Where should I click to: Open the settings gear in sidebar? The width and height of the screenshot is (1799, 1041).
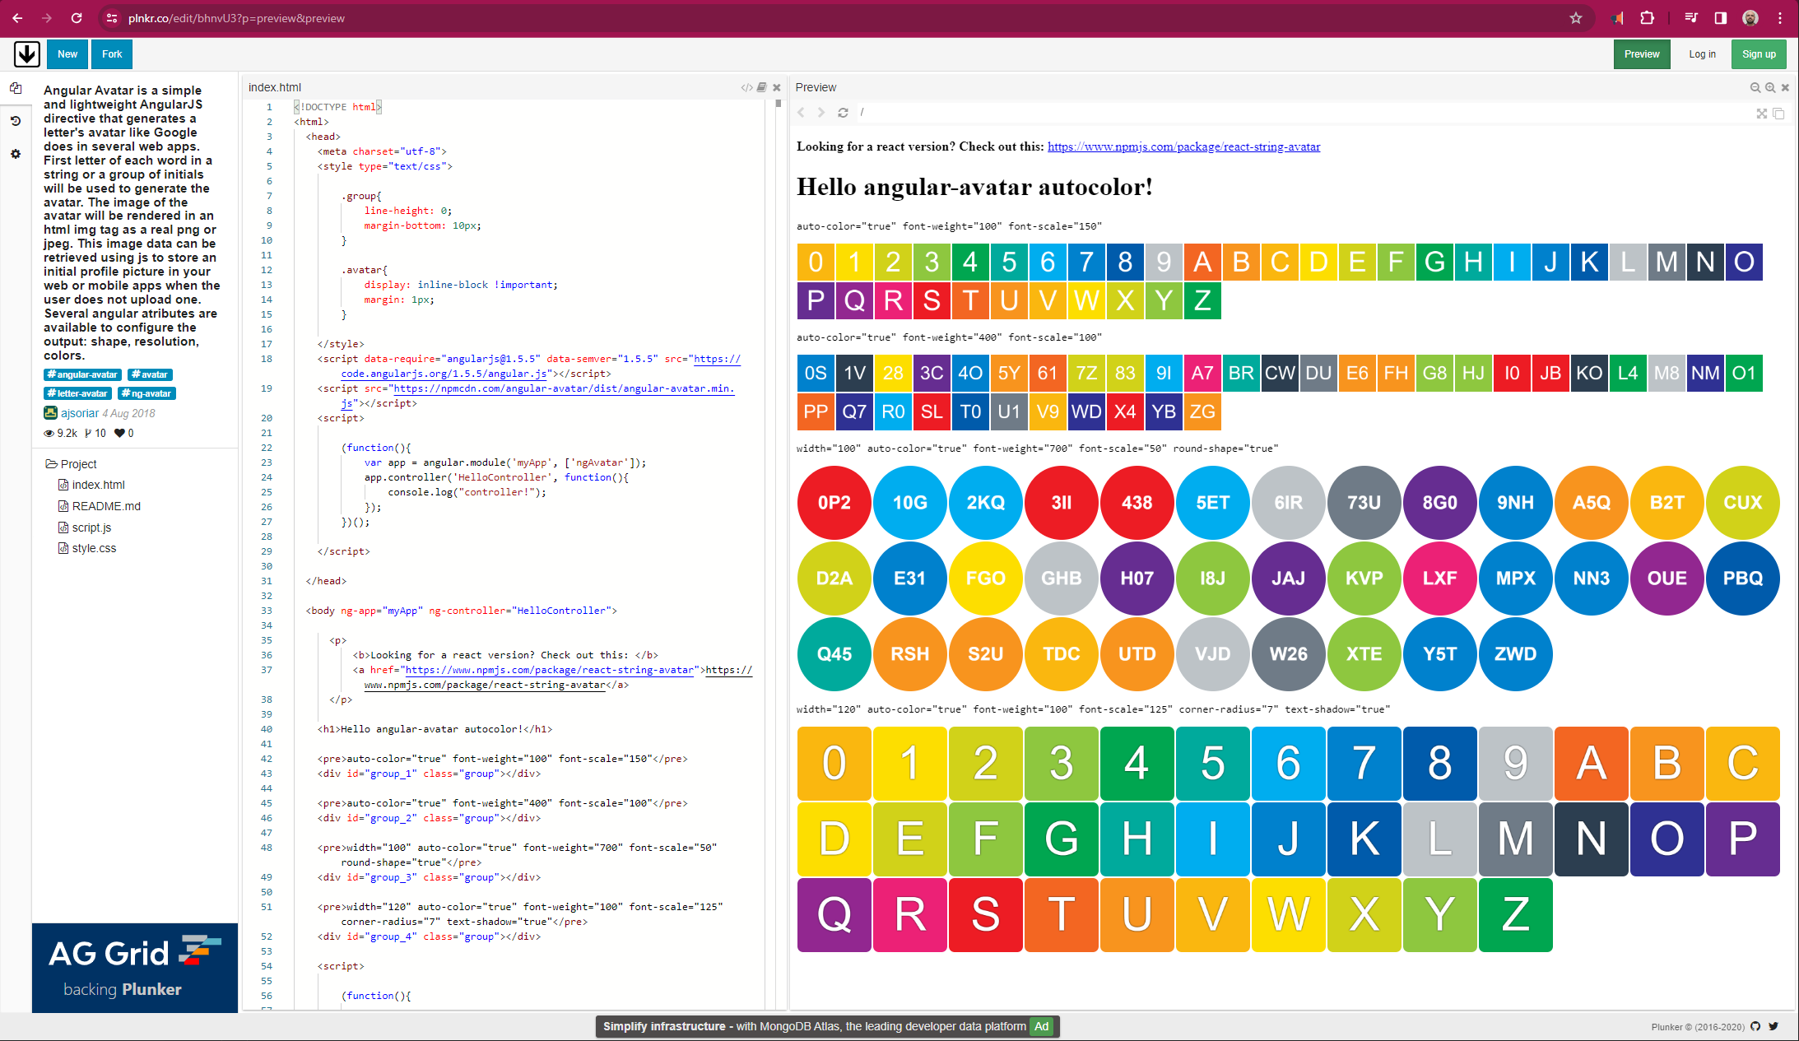click(16, 154)
